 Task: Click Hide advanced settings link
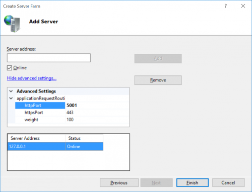click(x=32, y=78)
